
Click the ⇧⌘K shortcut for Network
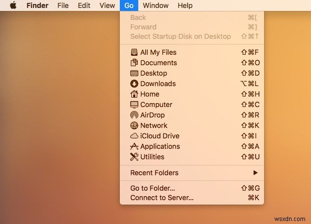250,125
